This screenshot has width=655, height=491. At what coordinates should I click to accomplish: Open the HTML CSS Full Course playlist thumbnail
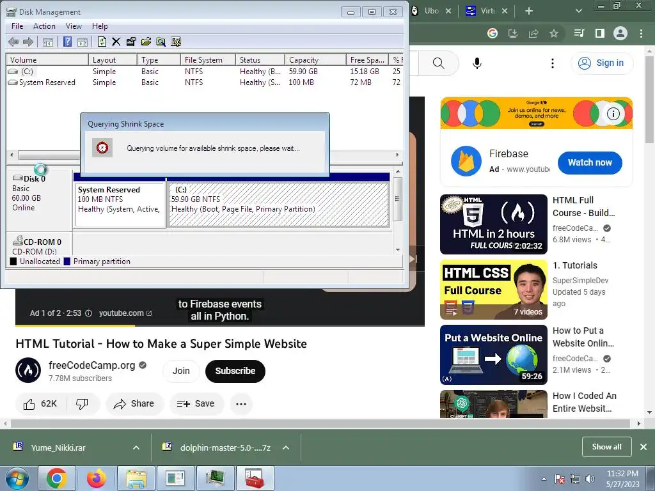click(493, 290)
